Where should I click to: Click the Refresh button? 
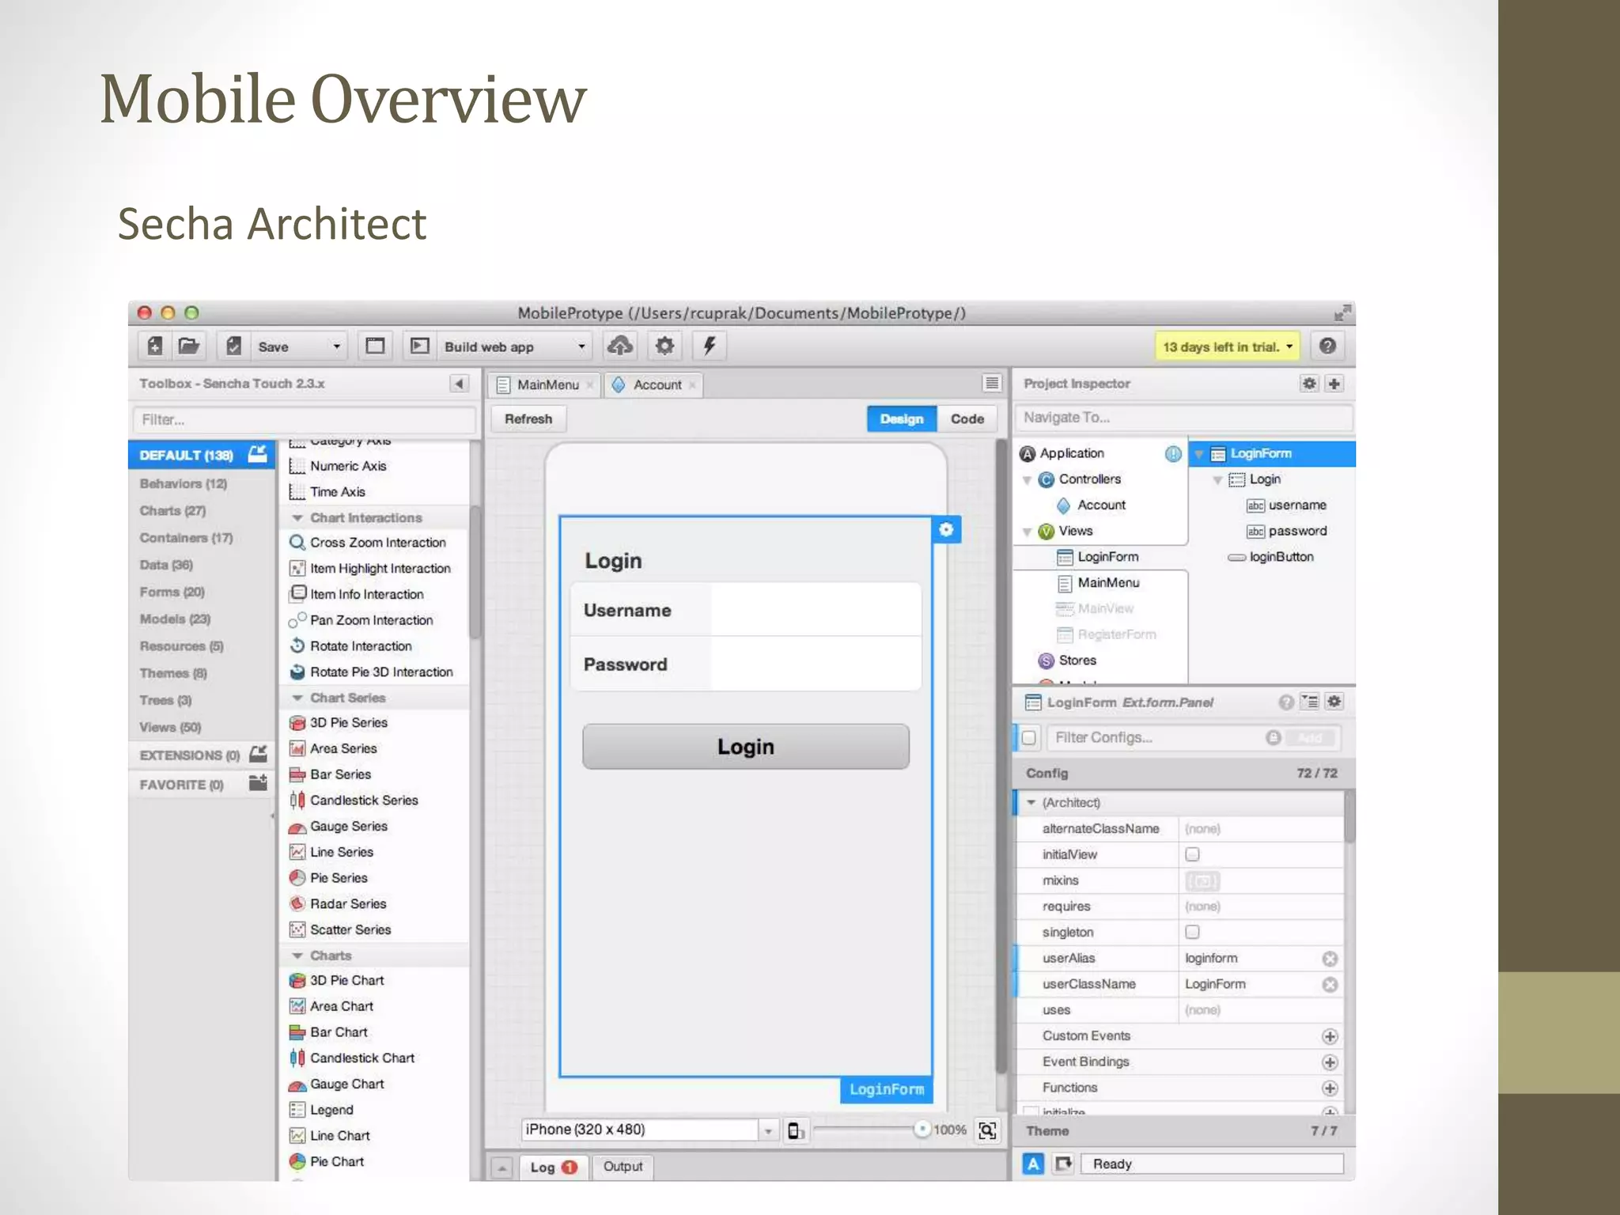click(528, 418)
